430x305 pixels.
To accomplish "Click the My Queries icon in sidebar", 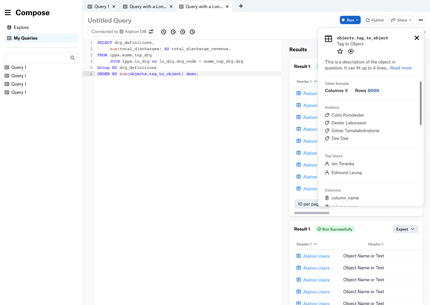I will tap(9, 38).
